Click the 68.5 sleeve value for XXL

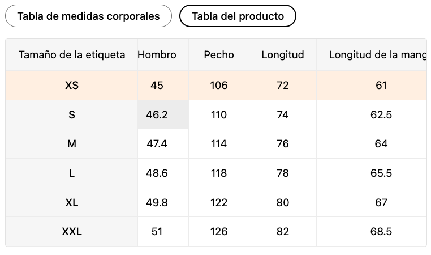pos(381,232)
